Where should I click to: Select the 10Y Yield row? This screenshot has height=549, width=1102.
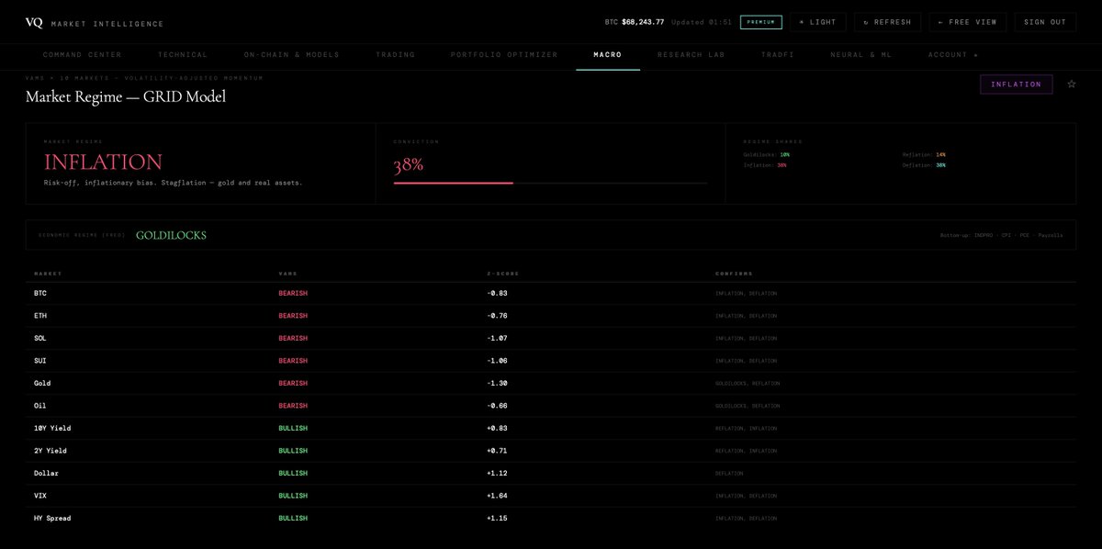coord(551,428)
